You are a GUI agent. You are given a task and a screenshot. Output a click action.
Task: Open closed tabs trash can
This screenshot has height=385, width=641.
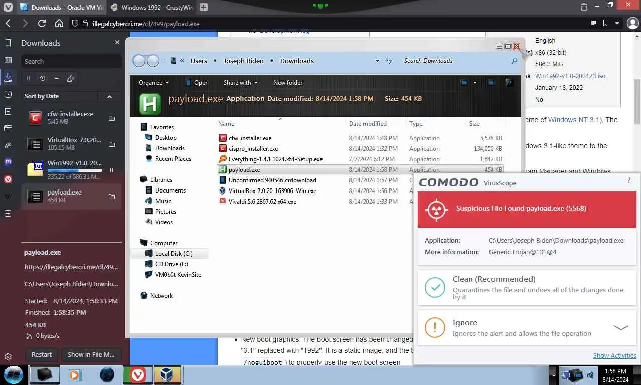[x=584, y=7]
